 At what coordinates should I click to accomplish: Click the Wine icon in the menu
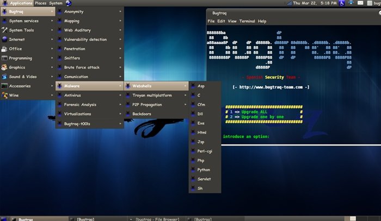click(x=4, y=95)
